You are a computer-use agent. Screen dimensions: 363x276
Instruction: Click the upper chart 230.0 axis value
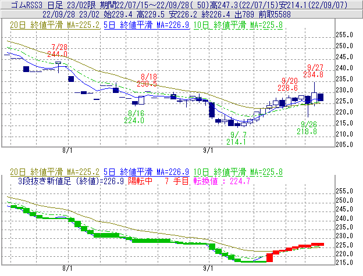click(x=344, y=90)
